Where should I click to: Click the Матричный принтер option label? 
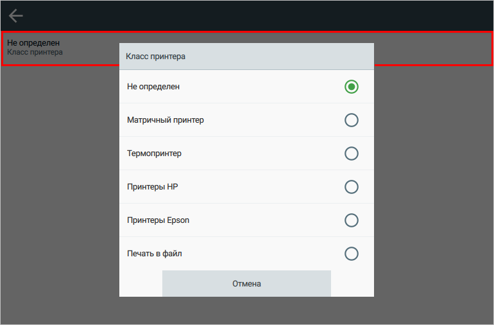[x=166, y=120]
